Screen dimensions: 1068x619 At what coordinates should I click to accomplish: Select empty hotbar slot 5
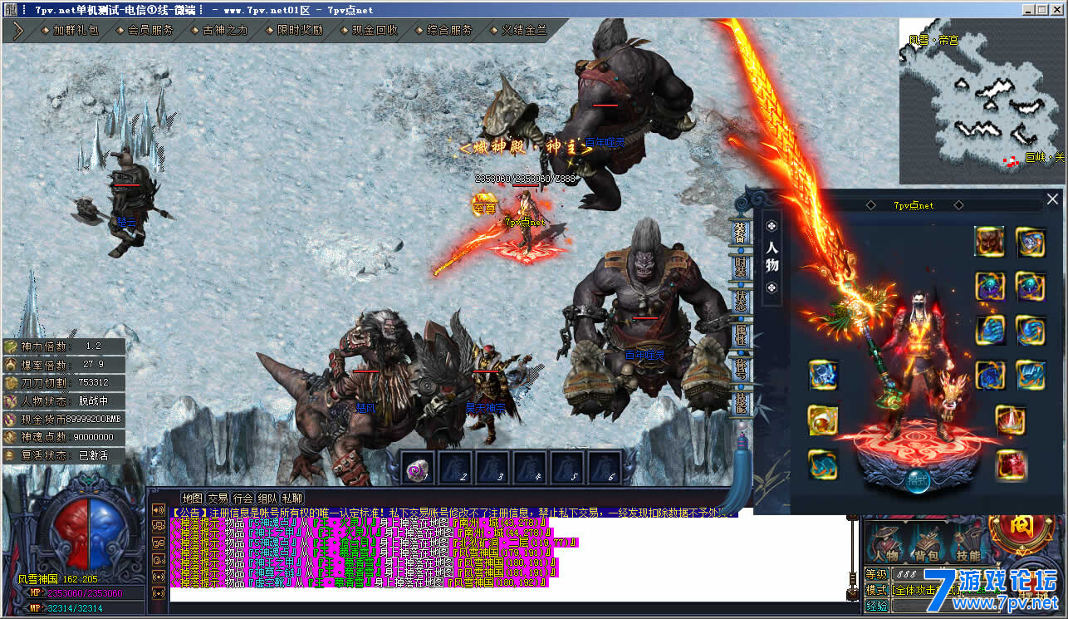(566, 468)
